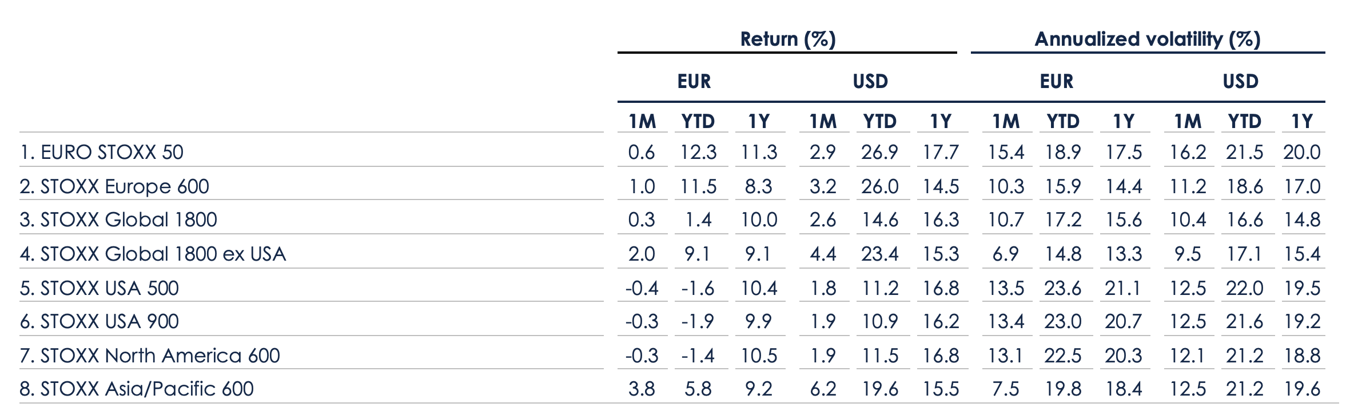Click the "4. STOXX Global 1800 ex USA" label
This screenshot has width=1354, height=415.
(153, 254)
